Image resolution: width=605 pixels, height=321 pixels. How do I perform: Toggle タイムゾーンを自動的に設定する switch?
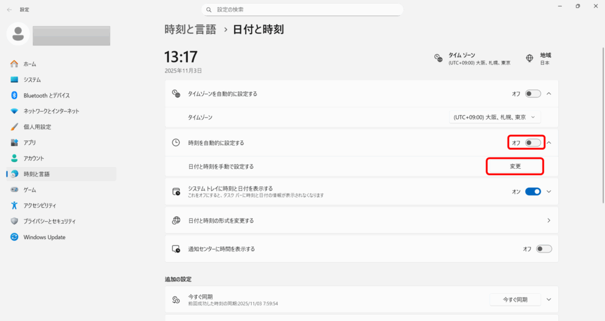pyautogui.click(x=532, y=94)
